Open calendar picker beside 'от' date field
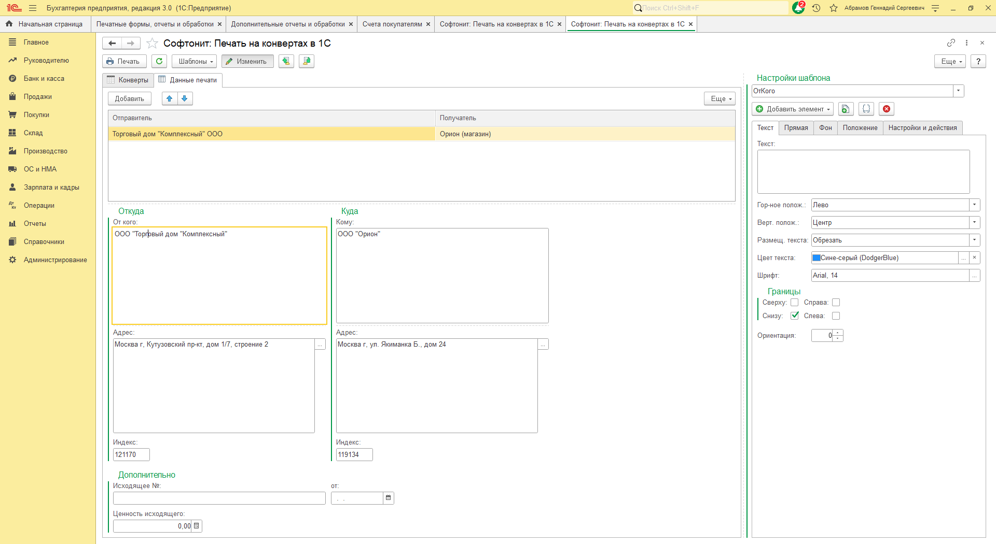 click(x=388, y=498)
